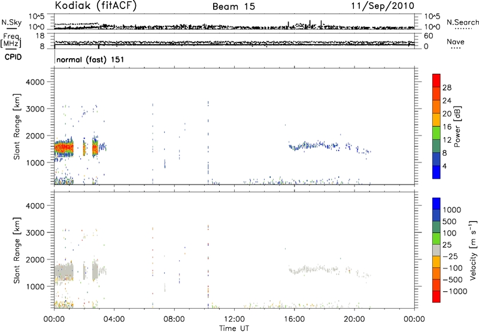Viewport: 479px width, 332px height.
Task: Click the power colorbar segment between 4 and 8
Action: point(436,159)
